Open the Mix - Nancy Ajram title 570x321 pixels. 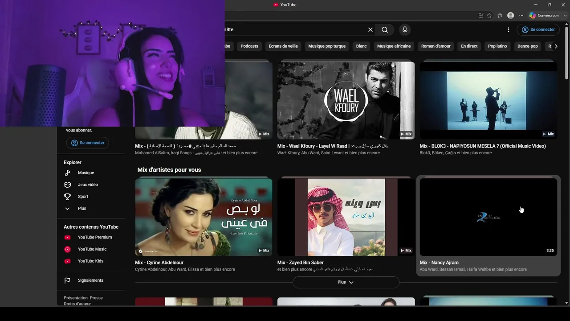point(439,263)
